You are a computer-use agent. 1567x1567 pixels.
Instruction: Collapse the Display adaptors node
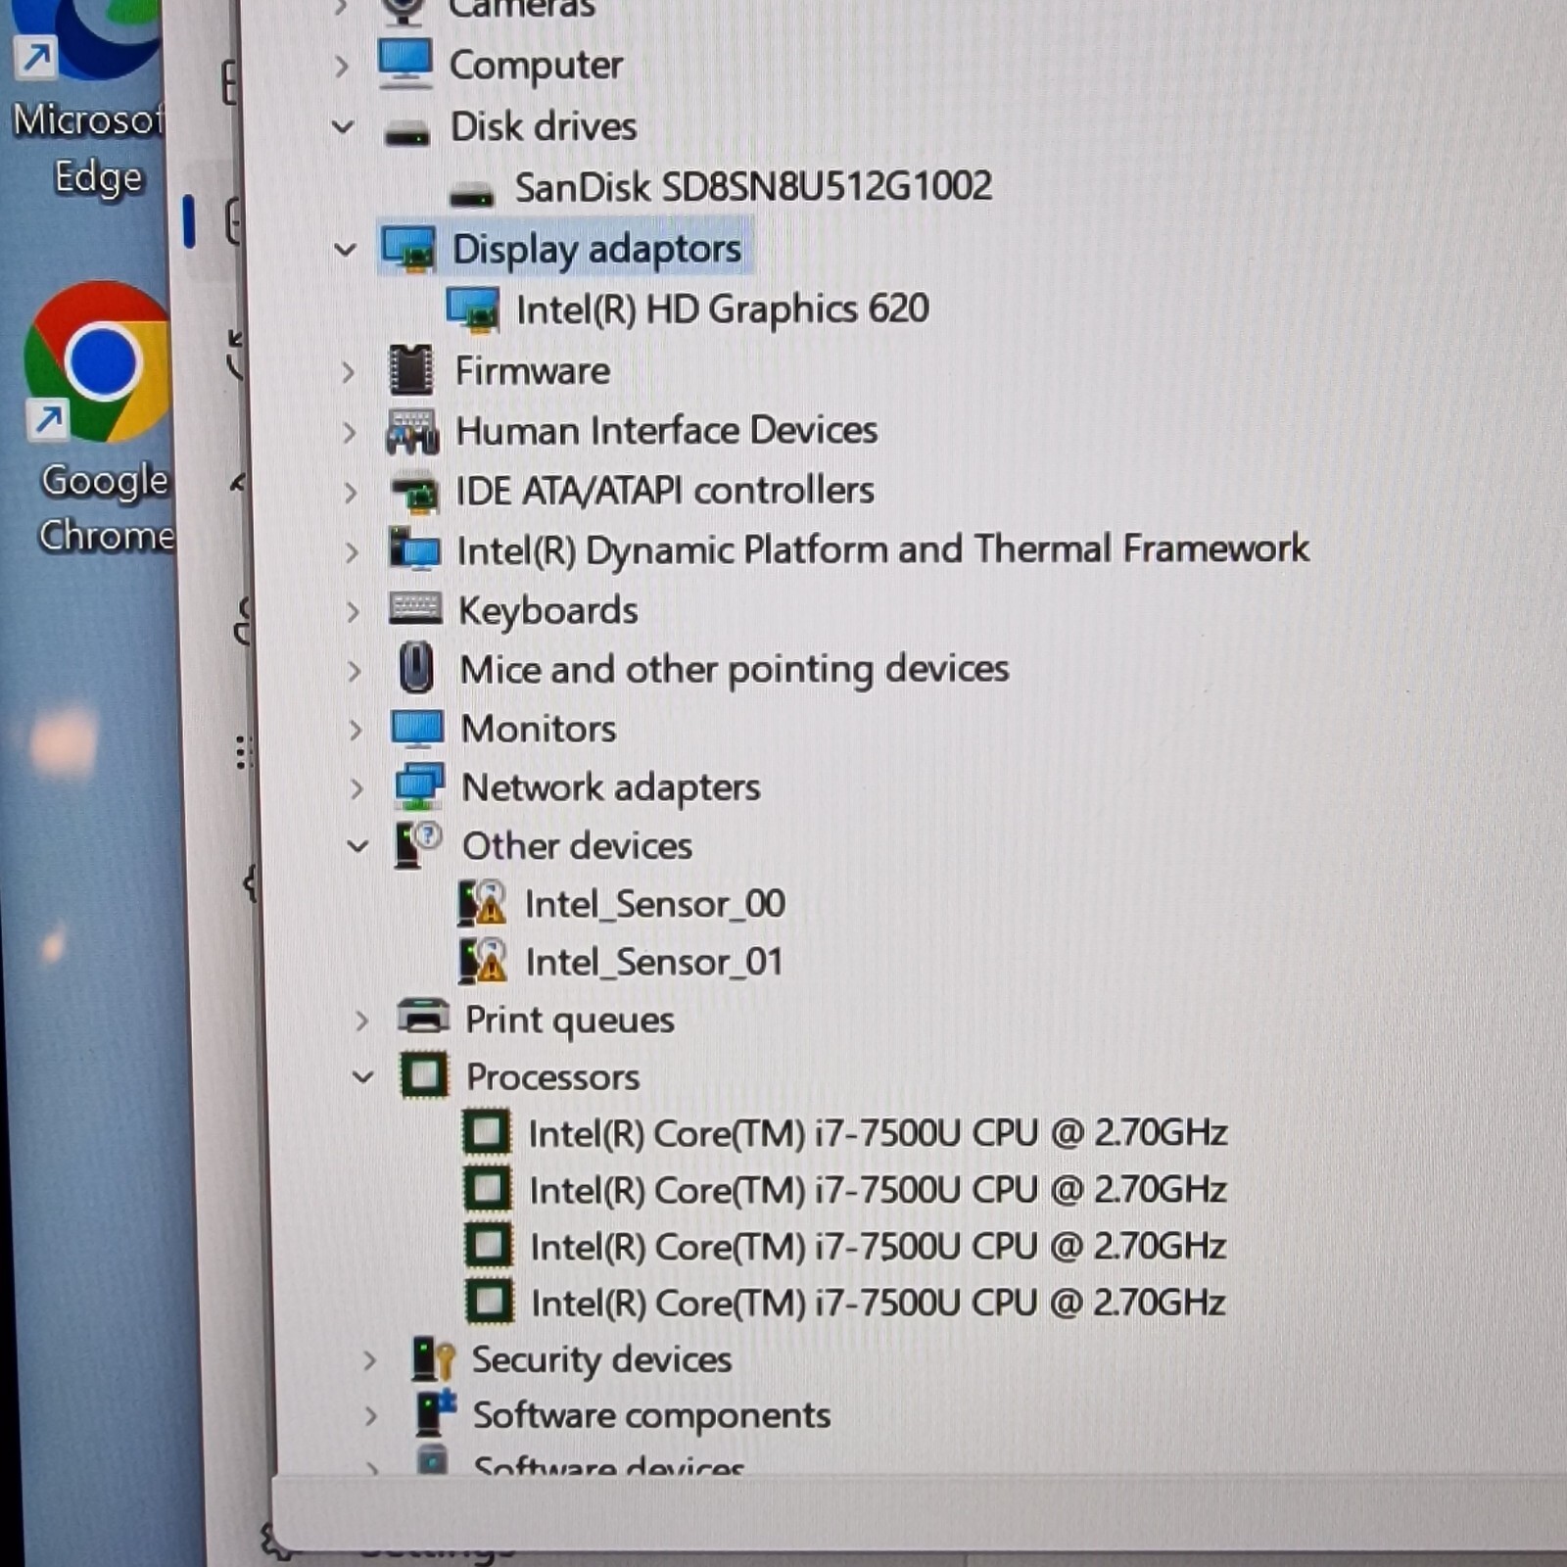click(x=345, y=250)
